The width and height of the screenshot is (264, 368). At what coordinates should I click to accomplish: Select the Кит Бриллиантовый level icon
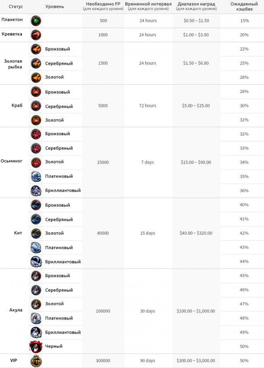(x=36, y=262)
